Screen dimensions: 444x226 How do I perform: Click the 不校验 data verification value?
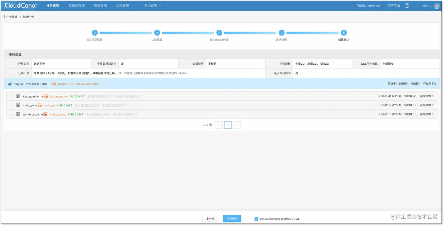pos(212,64)
